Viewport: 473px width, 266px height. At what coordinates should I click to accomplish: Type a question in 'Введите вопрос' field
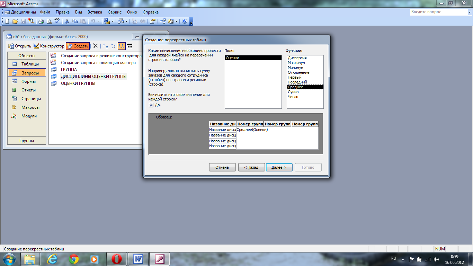[x=438, y=12]
